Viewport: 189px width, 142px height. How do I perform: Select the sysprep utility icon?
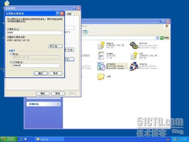134,66
